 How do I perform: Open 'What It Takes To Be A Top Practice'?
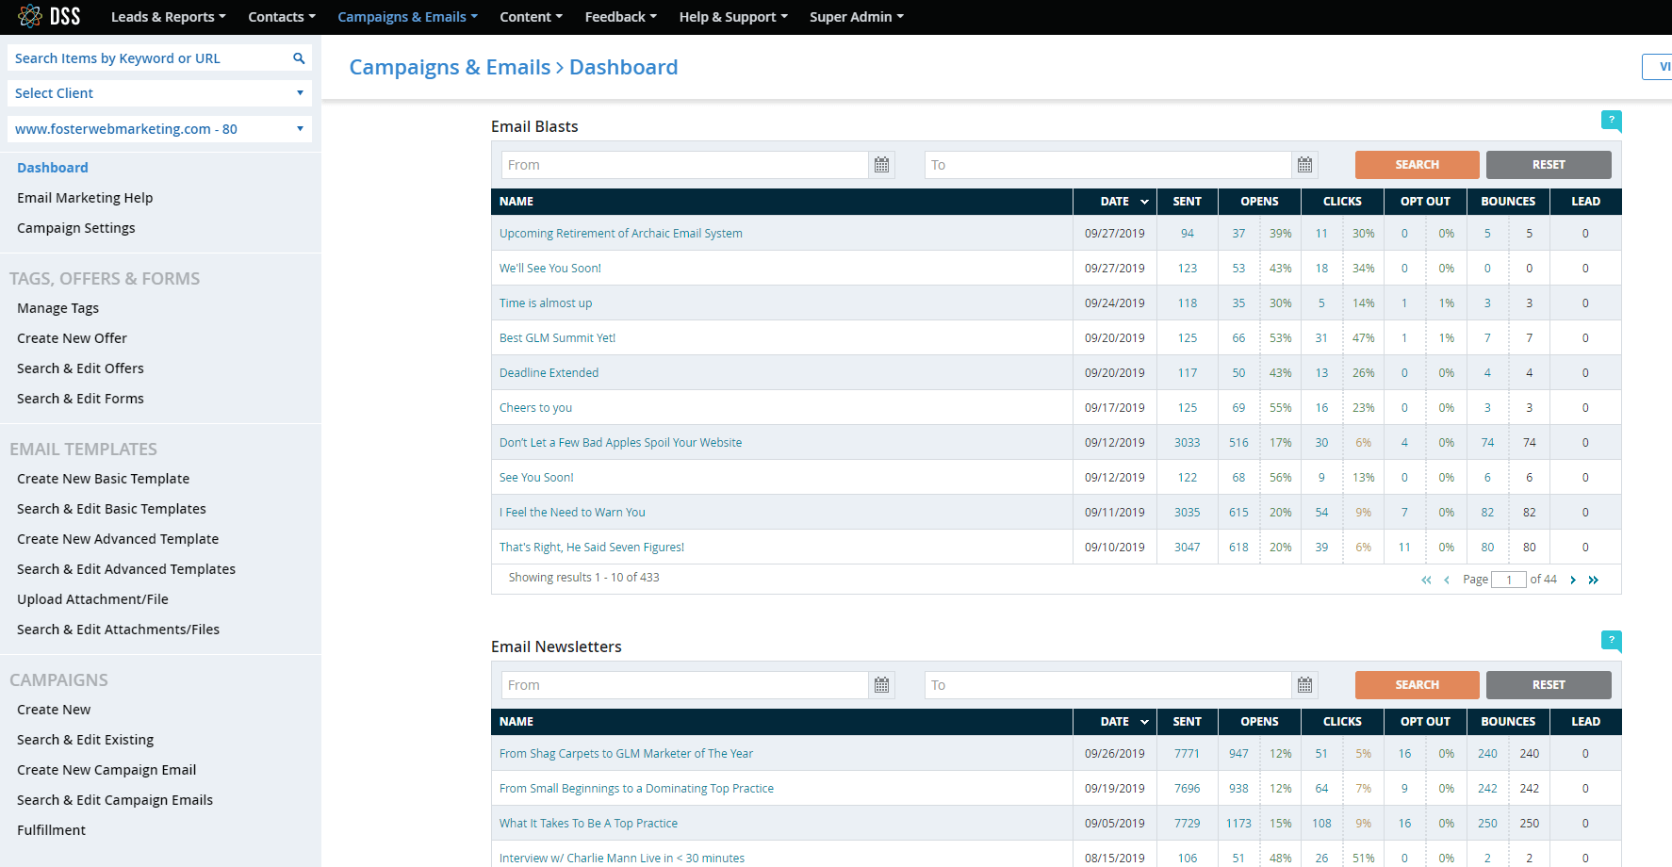(588, 824)
